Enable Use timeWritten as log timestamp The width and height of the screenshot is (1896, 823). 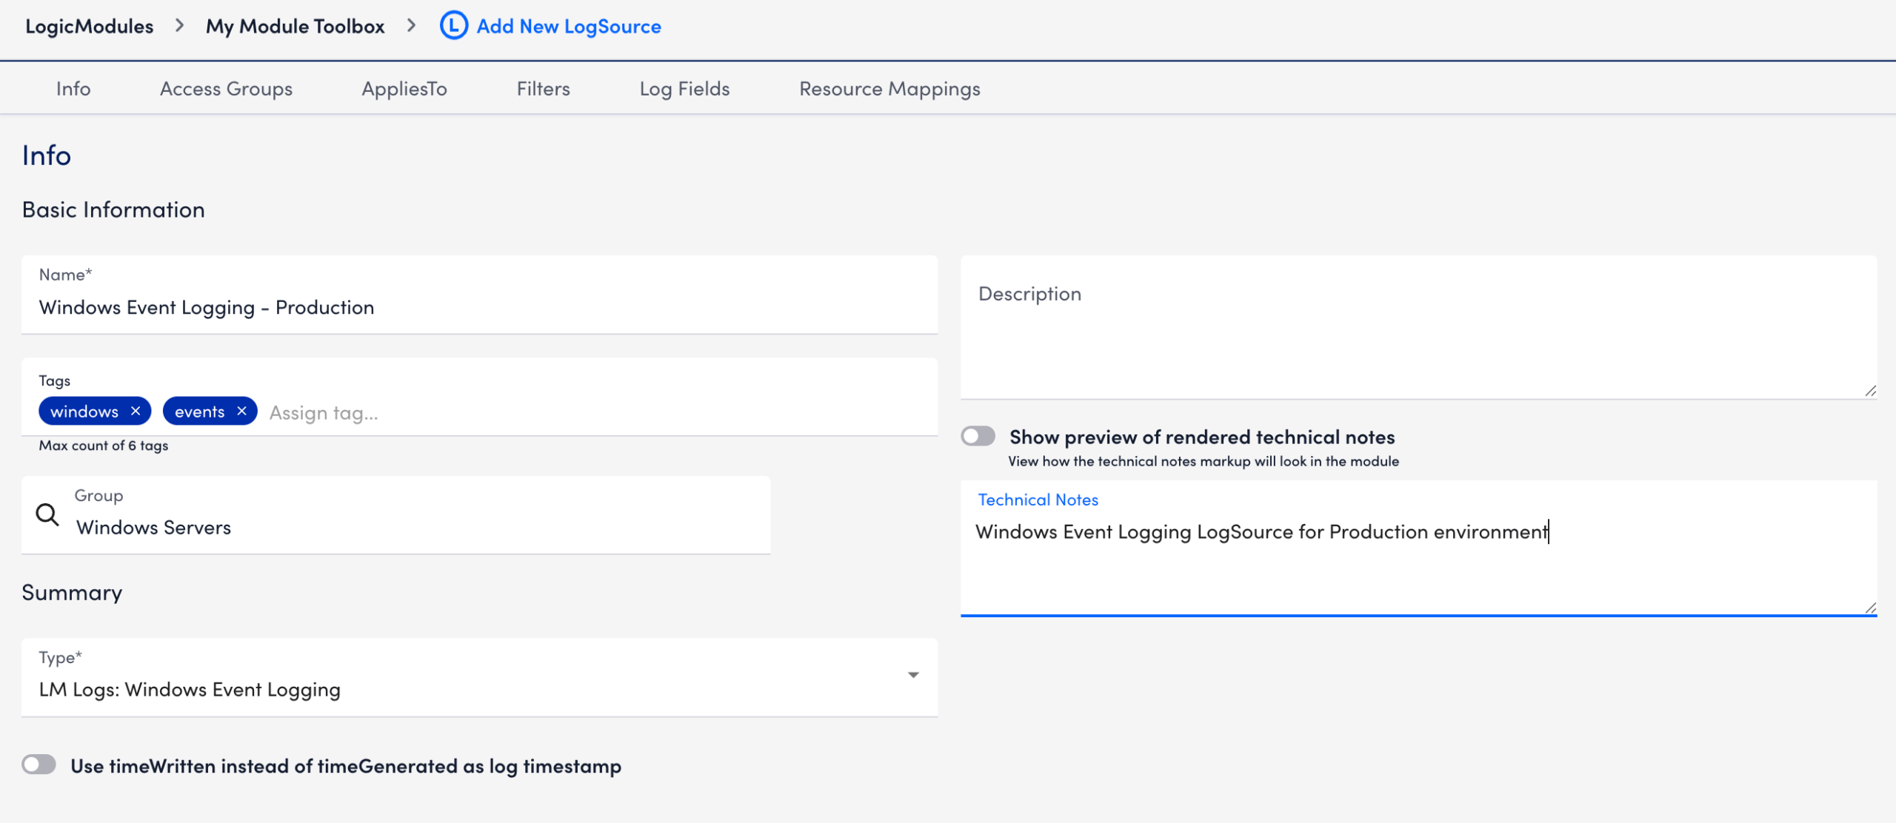pyautogui.click(x=39, y=765)
